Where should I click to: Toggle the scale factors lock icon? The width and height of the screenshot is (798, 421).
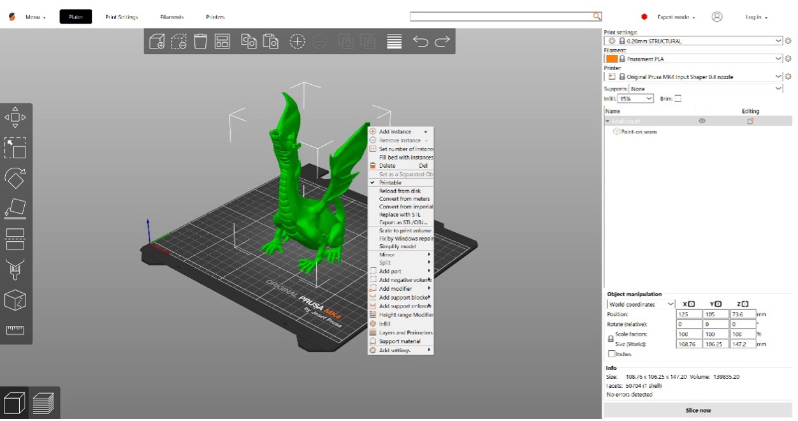click(x=611, y=339)
